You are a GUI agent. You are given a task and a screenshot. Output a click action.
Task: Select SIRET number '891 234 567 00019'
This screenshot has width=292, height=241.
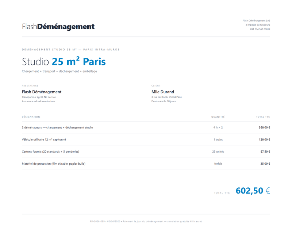coord(260,29)
